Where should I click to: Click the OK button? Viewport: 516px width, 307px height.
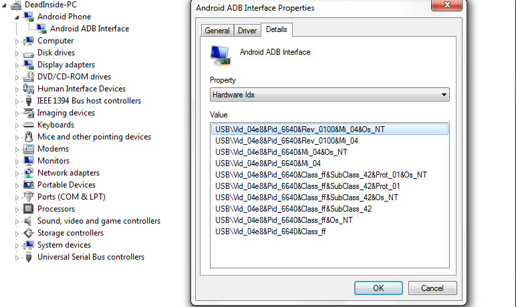[378, 288]
